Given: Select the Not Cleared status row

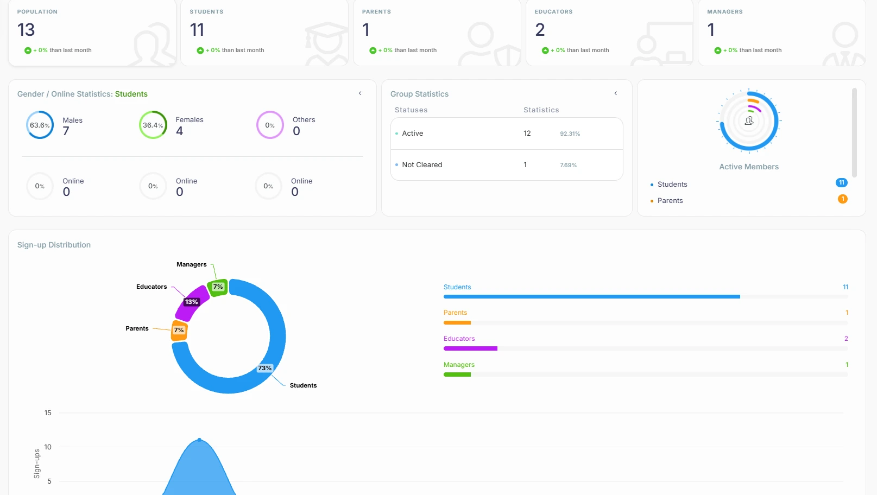Looking at the screenshot, I should 507,165.
